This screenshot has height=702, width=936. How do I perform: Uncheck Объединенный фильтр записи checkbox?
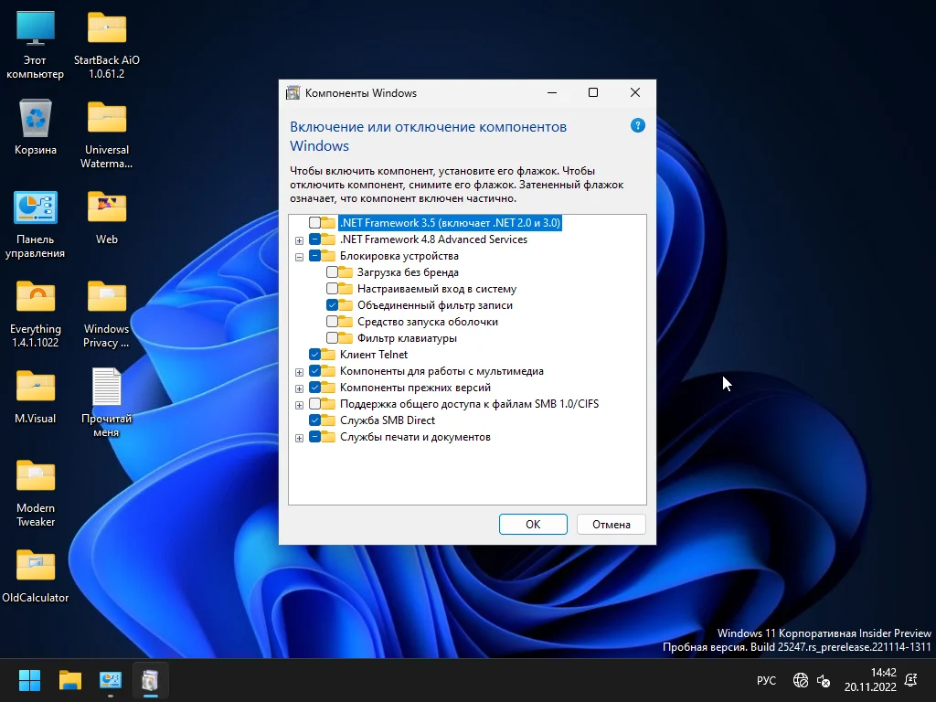coord(333,305)
